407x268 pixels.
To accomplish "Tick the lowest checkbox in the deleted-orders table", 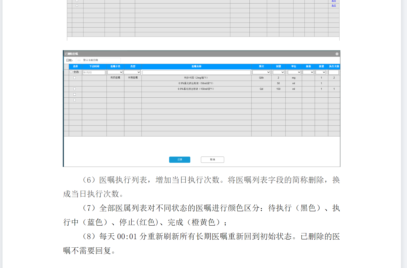I will (74, 100).
